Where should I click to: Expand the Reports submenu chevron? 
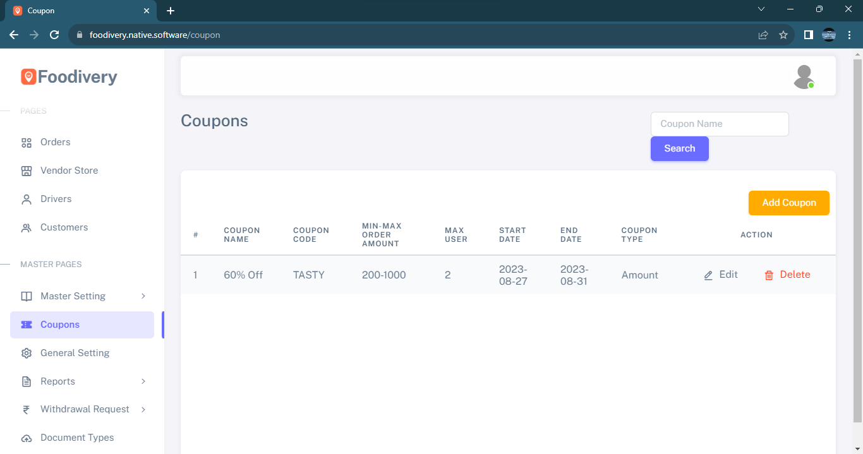pyautogui.click(x=143, y=381)
